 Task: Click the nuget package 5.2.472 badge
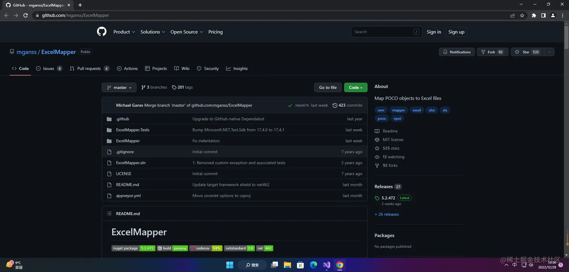tap(133, 248)
